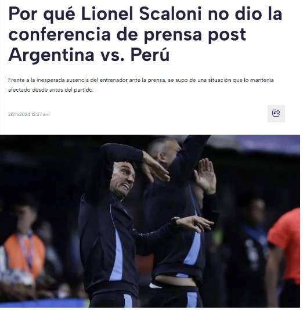
Task: Click the raised open hand in the photo
Action: 205,176
